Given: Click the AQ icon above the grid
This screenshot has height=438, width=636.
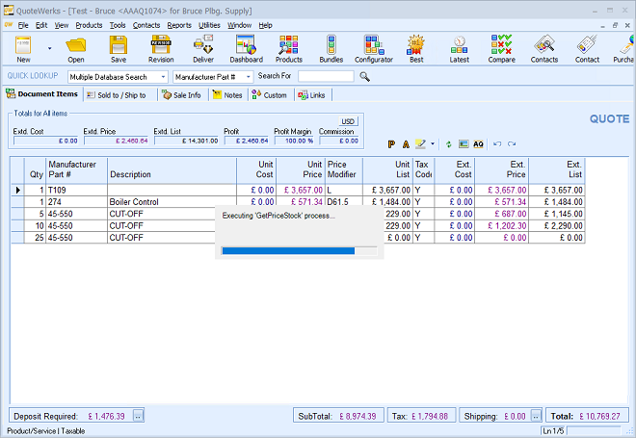Looking at the screenshot, I should tap(478, 143).
